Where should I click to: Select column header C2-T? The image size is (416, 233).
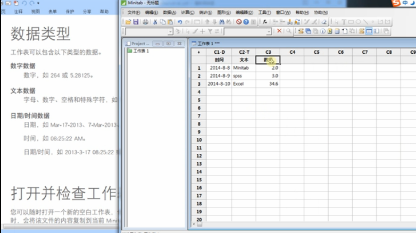coord(244,52)
